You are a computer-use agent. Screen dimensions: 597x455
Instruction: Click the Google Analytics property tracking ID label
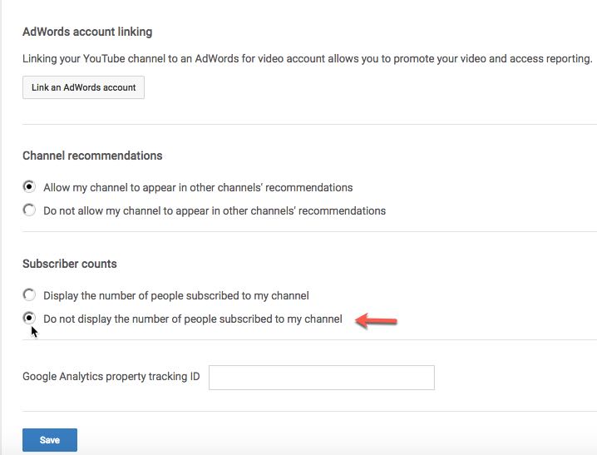111,377
